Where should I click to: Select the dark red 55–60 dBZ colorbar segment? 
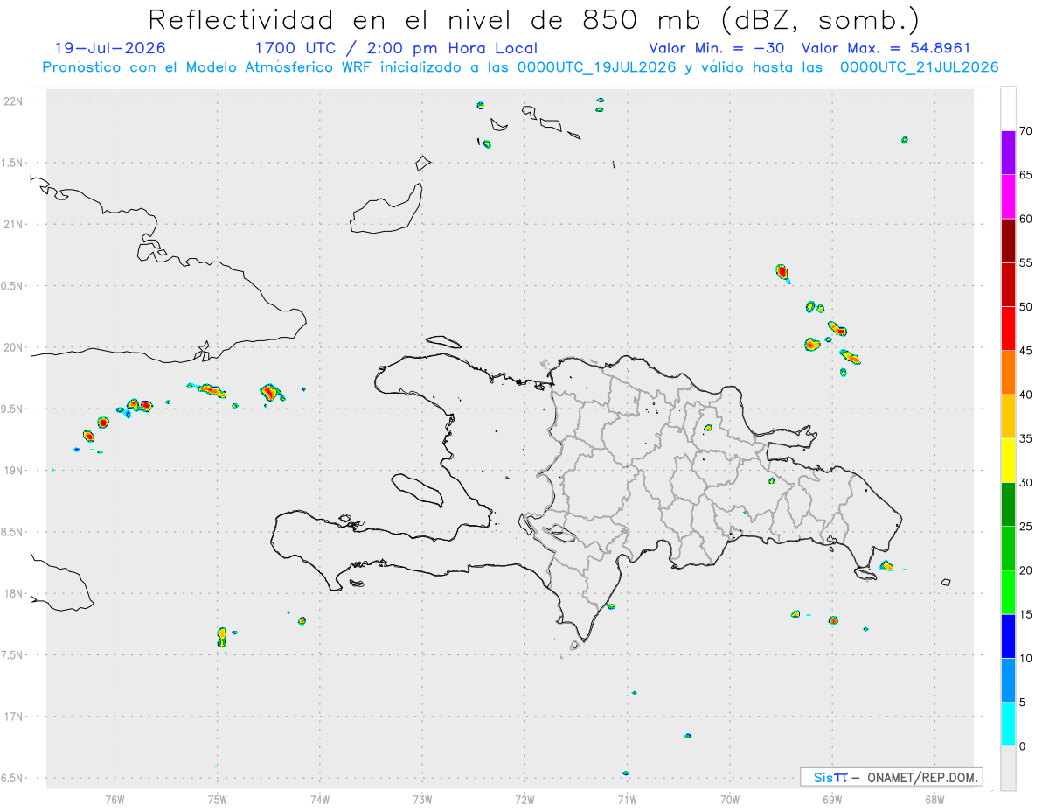point(1008,241)
